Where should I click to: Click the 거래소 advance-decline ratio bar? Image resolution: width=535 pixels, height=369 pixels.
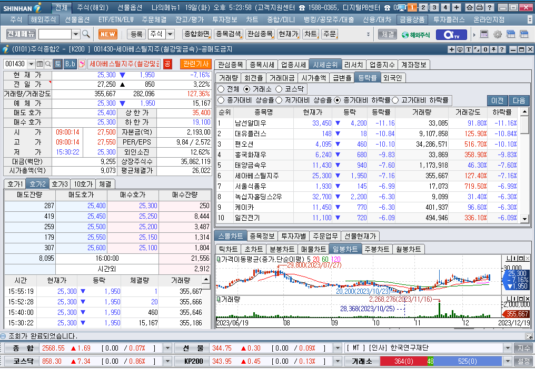click(x=441, y=361)
